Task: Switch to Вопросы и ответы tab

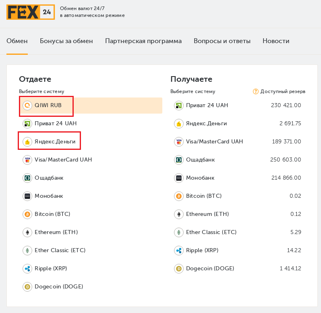Action: pos(222,41)
